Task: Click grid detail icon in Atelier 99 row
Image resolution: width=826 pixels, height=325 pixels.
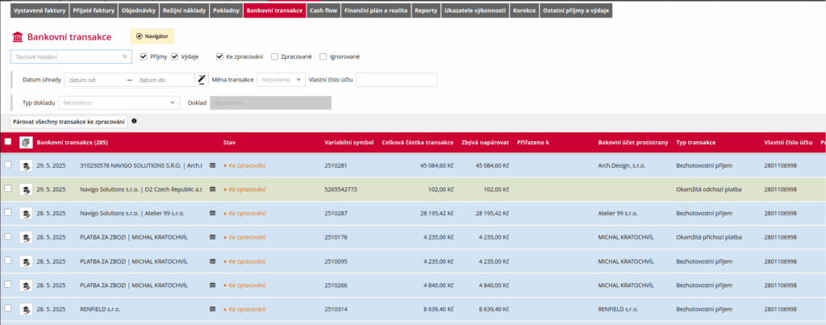Action: pyautogui.click(x=213, y=214)
